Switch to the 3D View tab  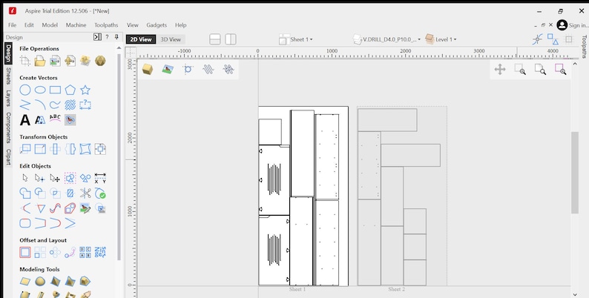pyautogui.click(x=171, y=39)
